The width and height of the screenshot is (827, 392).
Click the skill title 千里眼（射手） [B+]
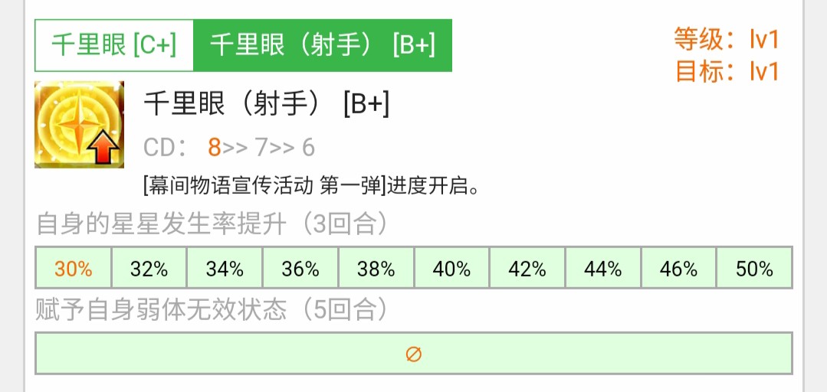tap(267, 105)
